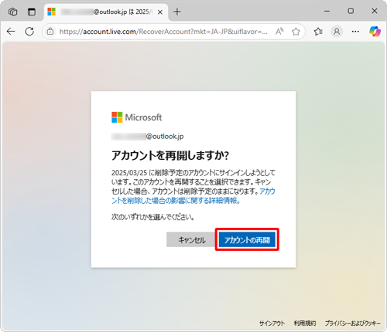Click the Microsoft logo in dialog
The width and height of the screenshot is (387, 332).
137,117
